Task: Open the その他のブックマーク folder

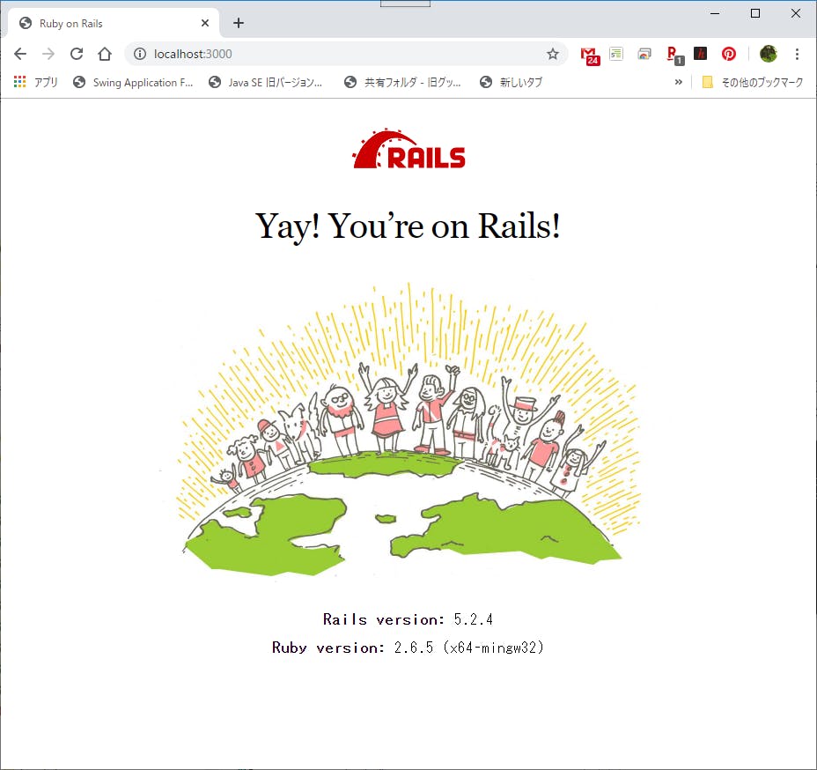Action: pos(753,82)
